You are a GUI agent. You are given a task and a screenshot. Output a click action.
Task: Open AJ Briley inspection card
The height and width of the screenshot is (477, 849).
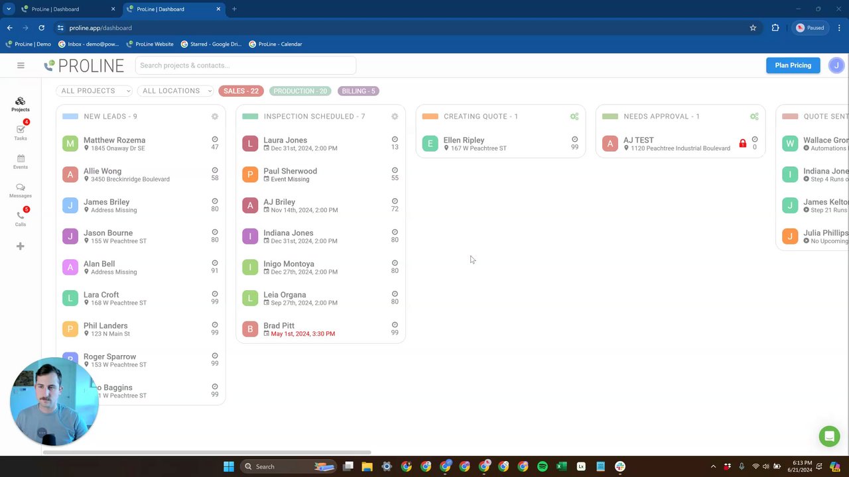(320, 205)
